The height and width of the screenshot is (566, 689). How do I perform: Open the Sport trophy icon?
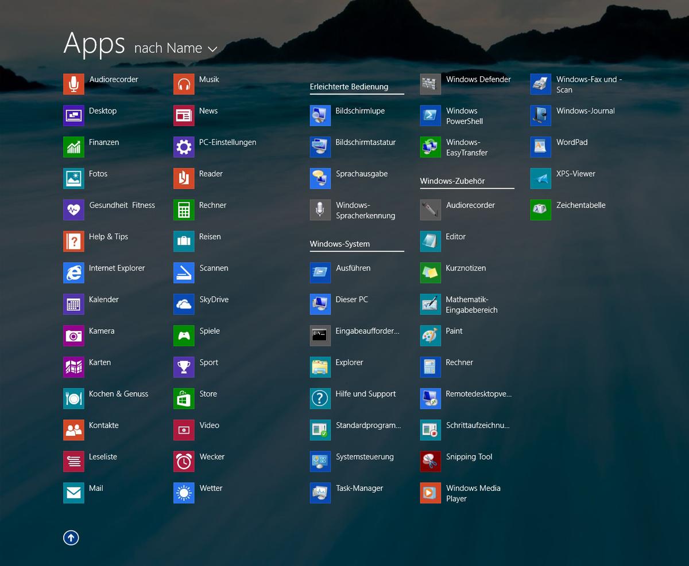tap(184, 368)
